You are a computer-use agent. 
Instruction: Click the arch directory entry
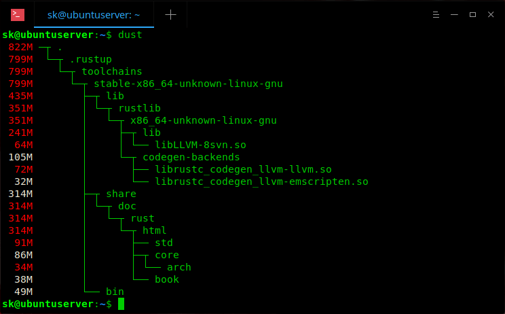tap(179, 267)
